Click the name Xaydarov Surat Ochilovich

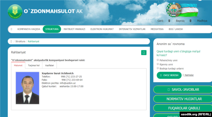point(58,73)
